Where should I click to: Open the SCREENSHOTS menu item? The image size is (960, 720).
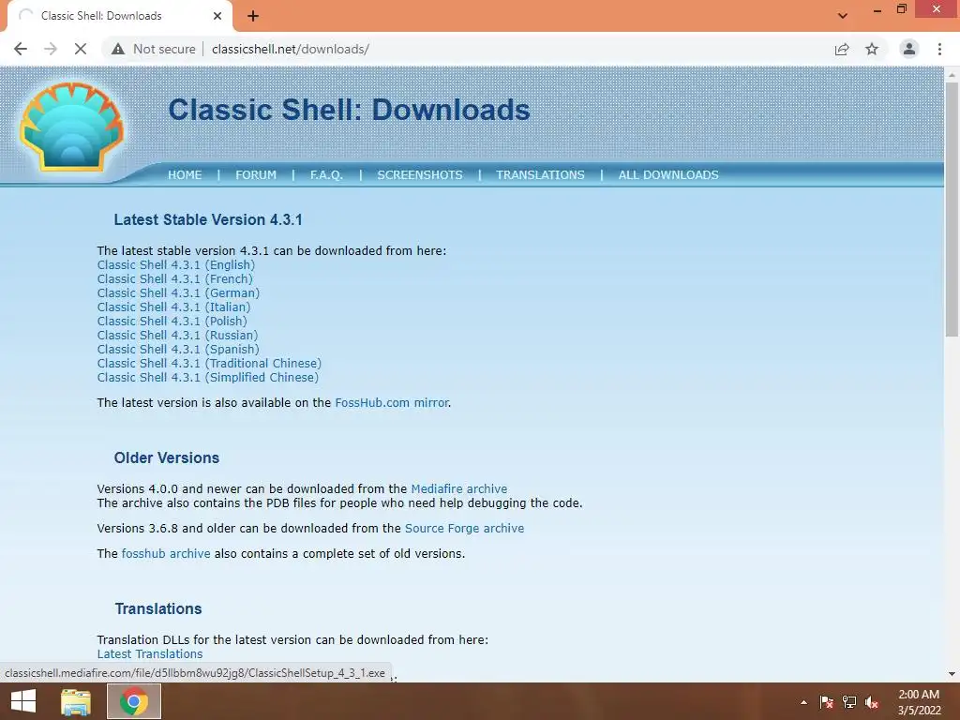[x=420, y=175]
